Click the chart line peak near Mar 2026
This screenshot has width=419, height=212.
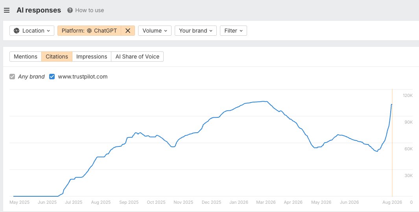point(264,101)
